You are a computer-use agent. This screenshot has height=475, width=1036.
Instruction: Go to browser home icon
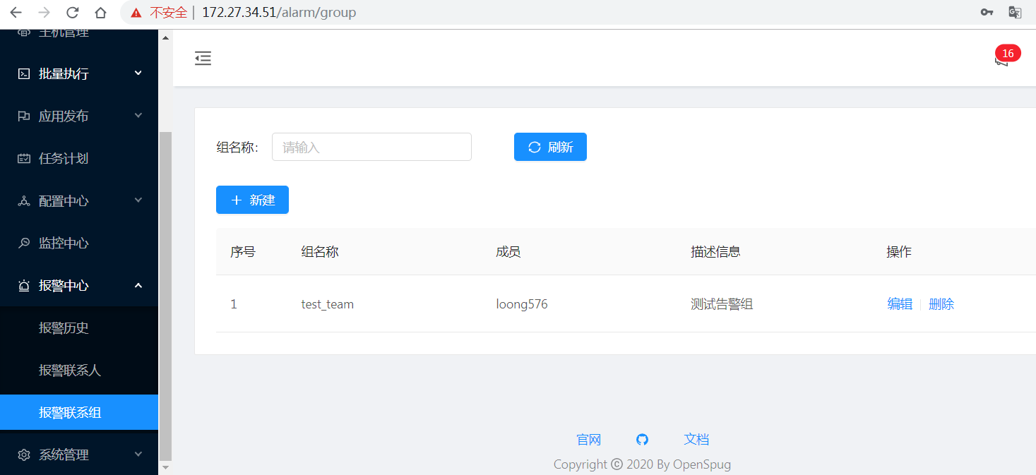[100, 12]
